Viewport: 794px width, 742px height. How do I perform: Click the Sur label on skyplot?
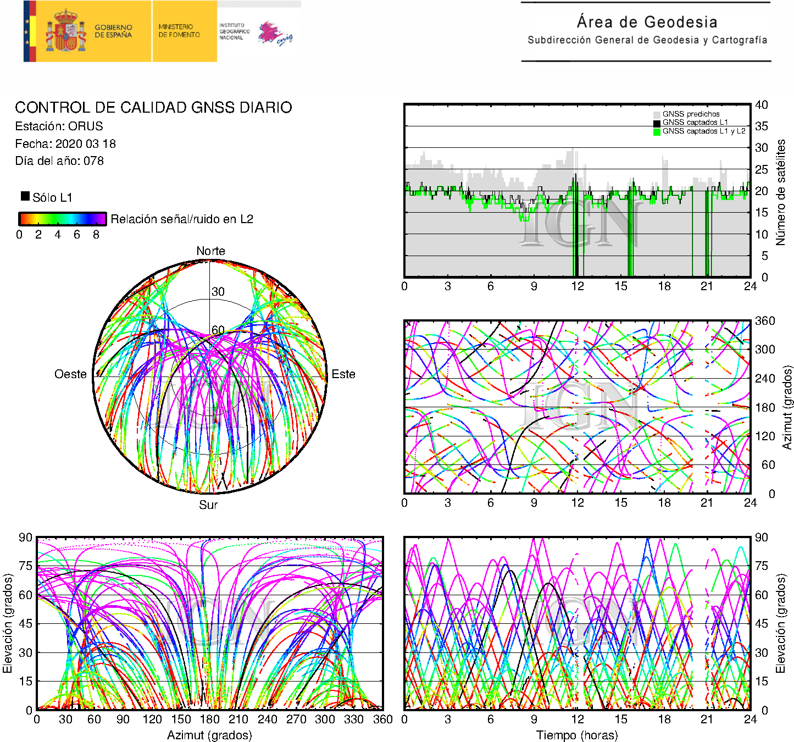(208, 505)
